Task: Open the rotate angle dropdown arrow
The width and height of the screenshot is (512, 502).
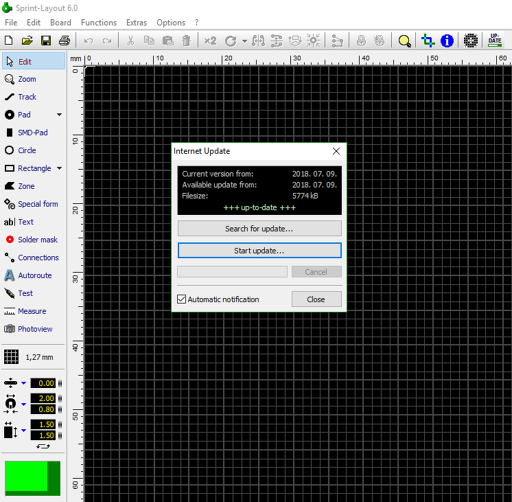Action: click(244, 41)
